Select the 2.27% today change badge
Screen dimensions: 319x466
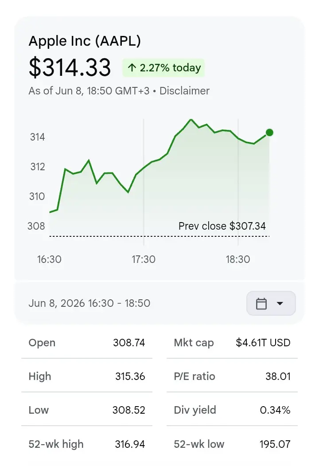(x=163, y=68)
